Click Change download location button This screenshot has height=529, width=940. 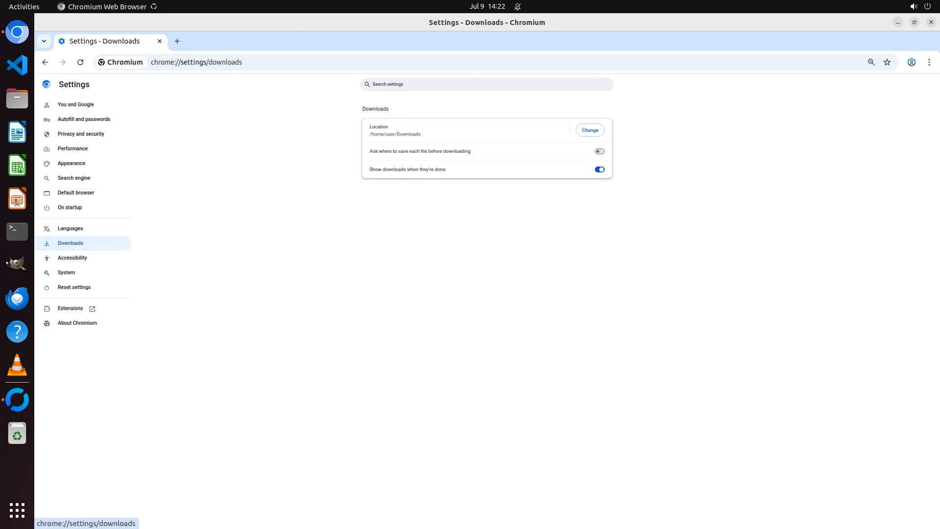[589, 130]
